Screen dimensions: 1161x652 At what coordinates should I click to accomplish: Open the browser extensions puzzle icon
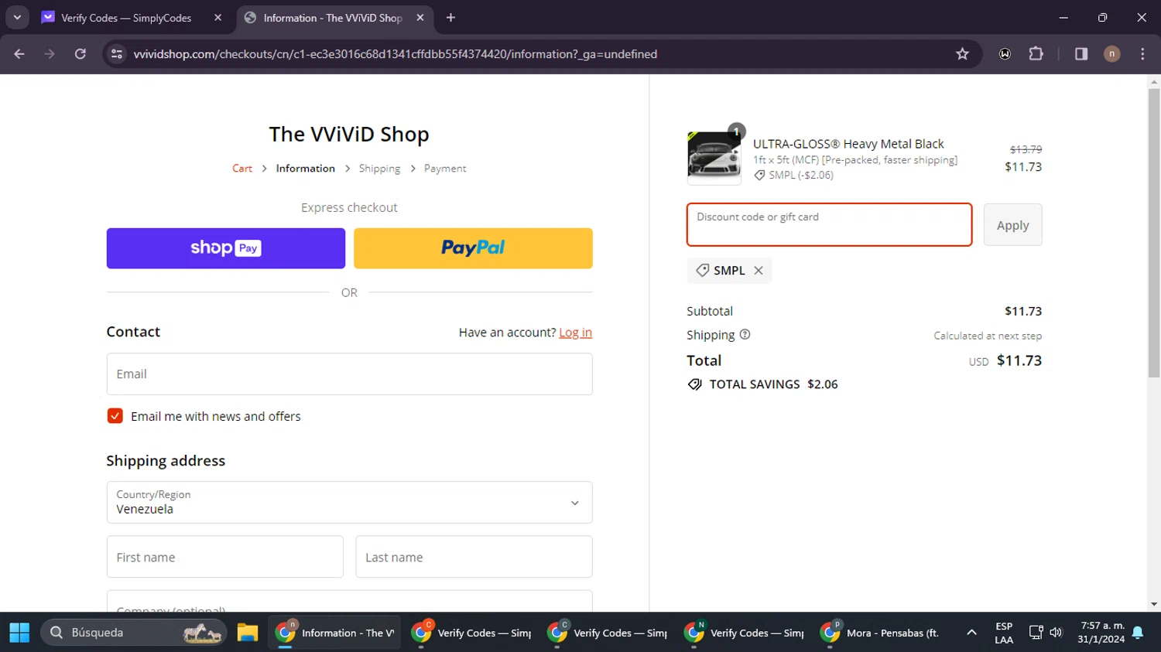(x=1036, y=54)
